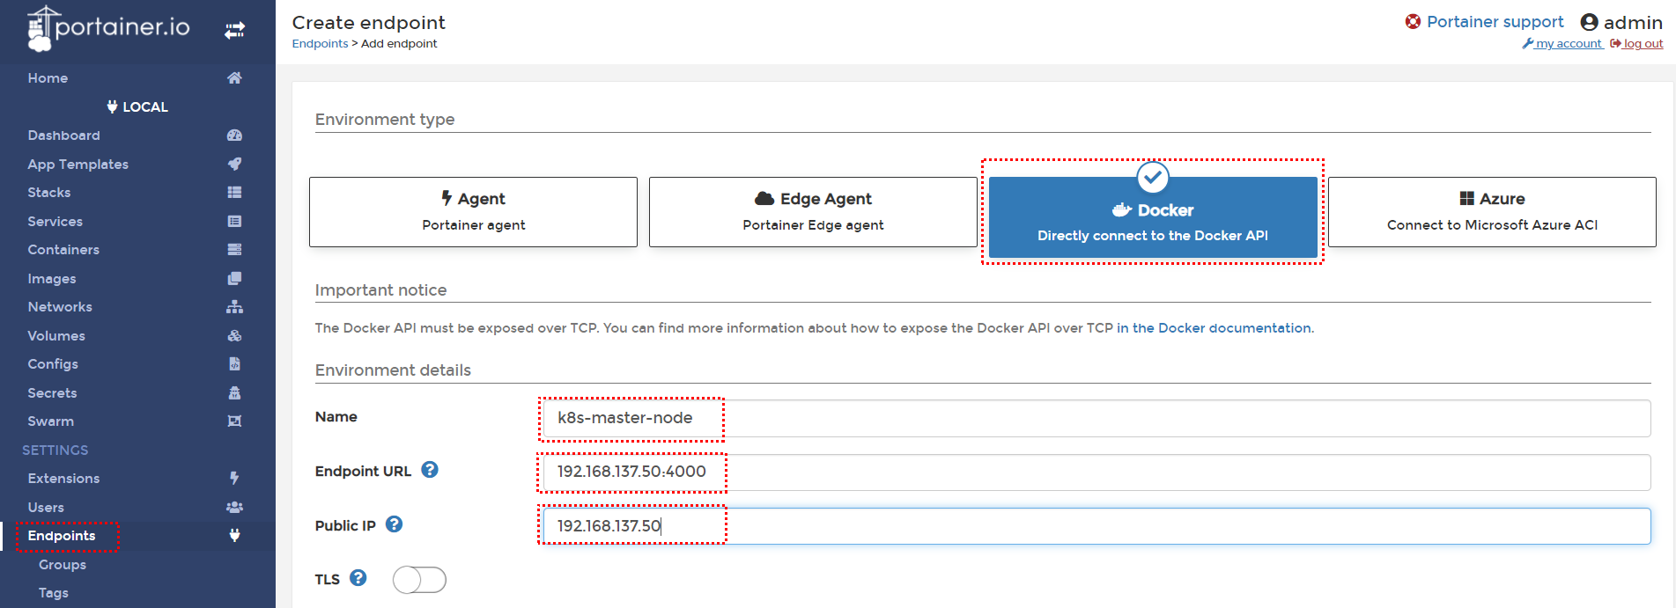Open the Docker documentation link
The image size is (1676, 608).
point(1214,328)
